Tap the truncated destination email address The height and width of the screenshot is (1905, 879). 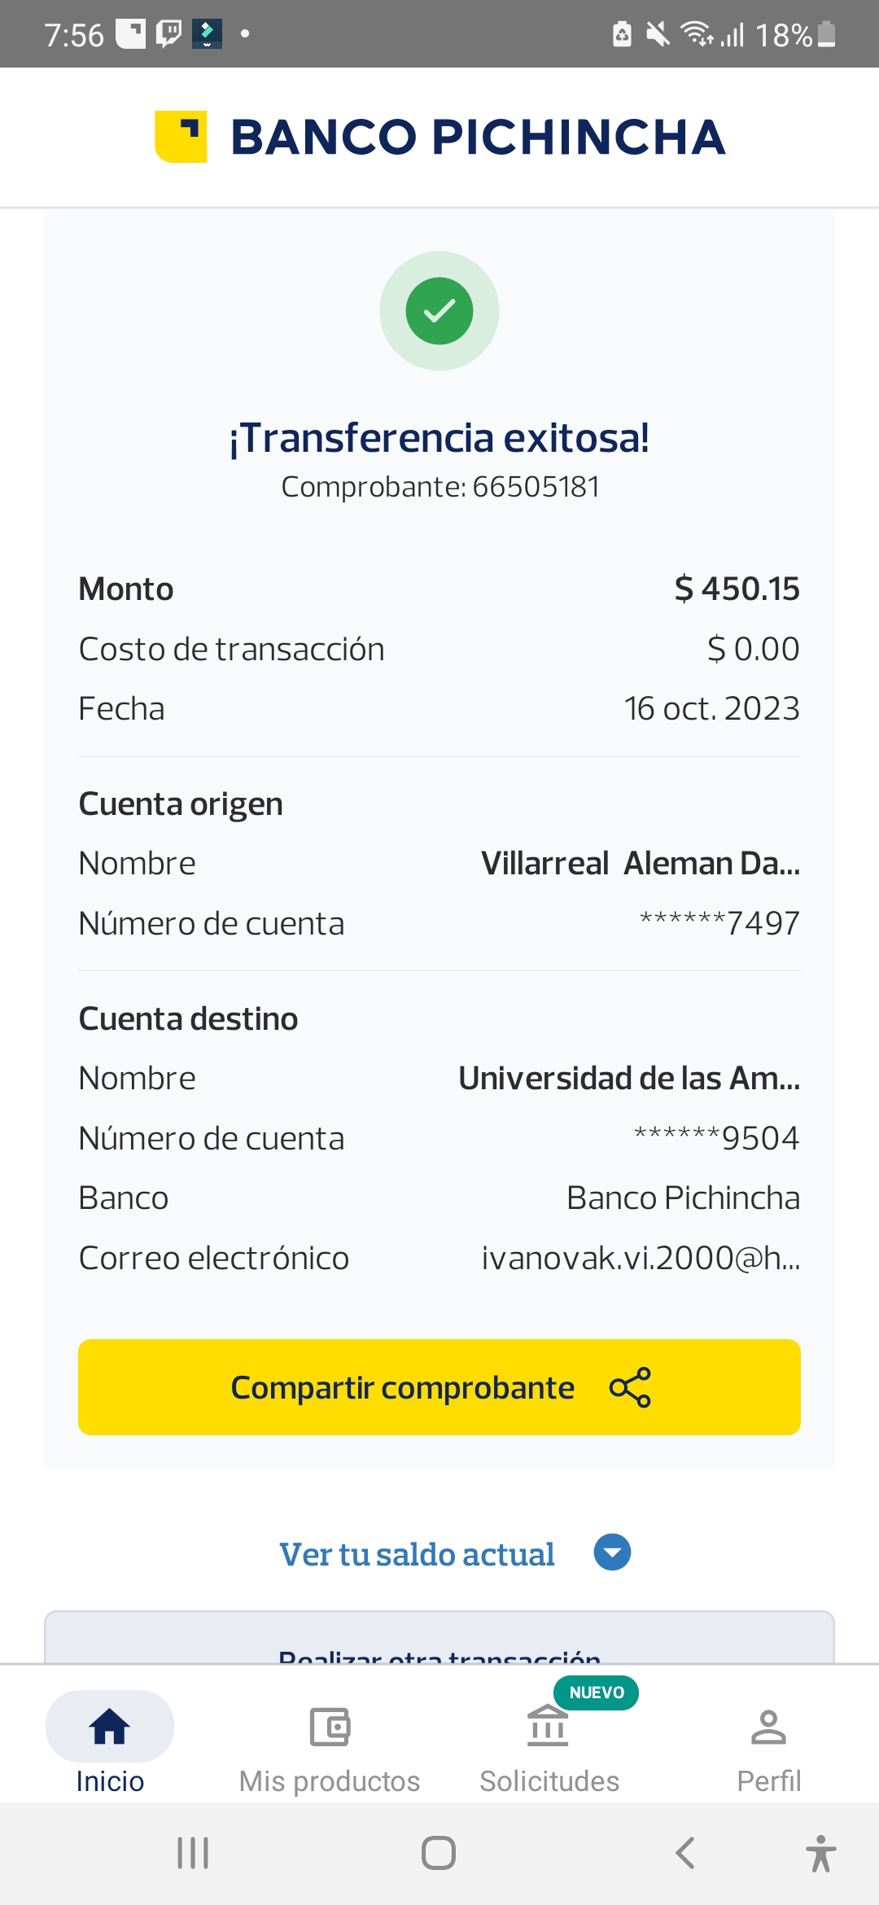pos(641,1258)
